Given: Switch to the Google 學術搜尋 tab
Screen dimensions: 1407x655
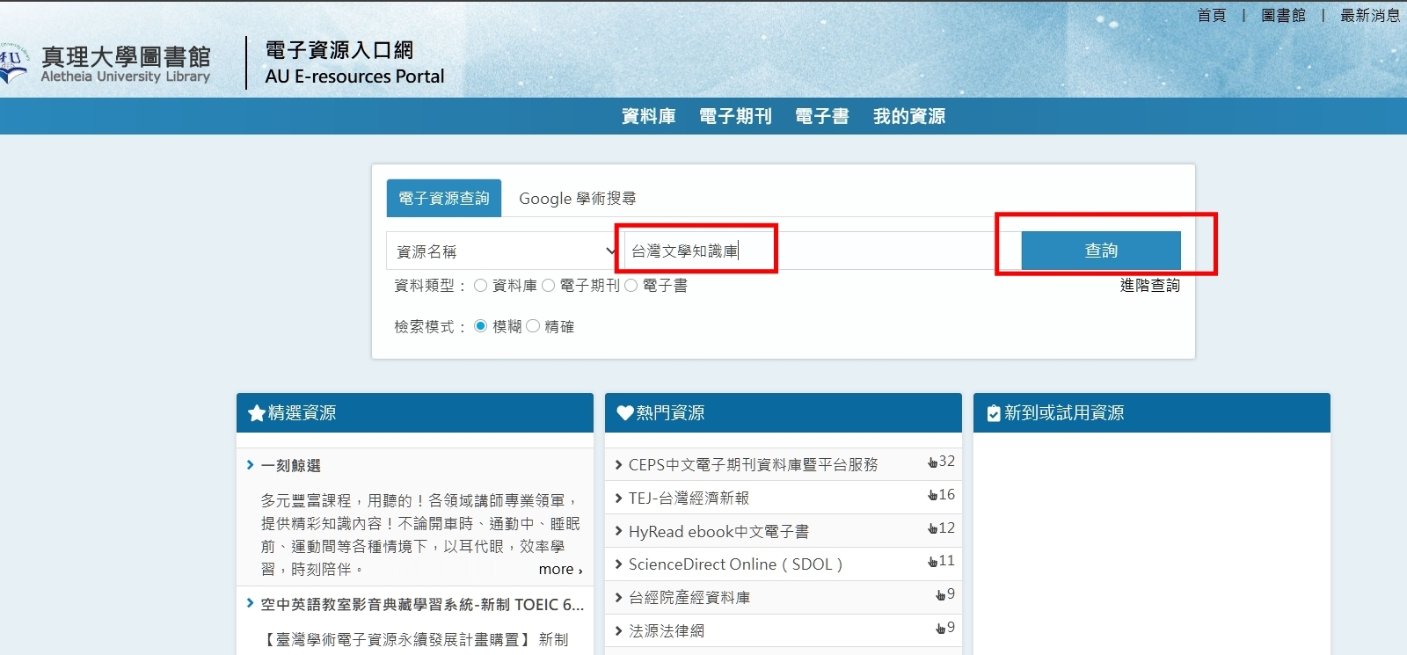Looking at the screenshot, I should tap(578, 199).
